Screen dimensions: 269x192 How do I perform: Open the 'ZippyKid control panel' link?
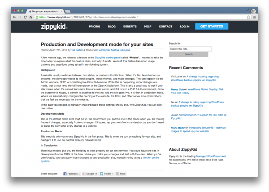[x=108, y=58]
